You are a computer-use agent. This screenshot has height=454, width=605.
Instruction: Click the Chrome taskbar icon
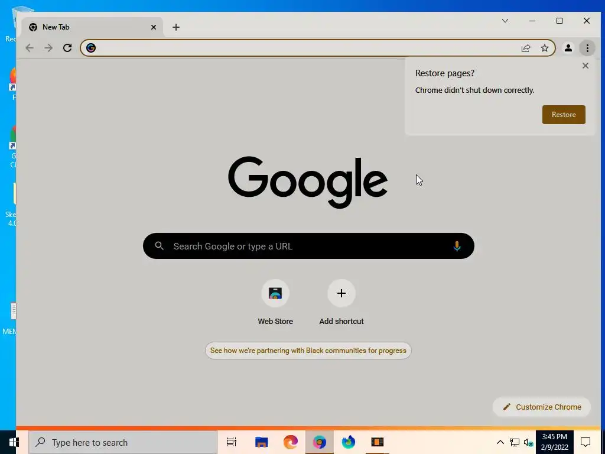point(320,442)
